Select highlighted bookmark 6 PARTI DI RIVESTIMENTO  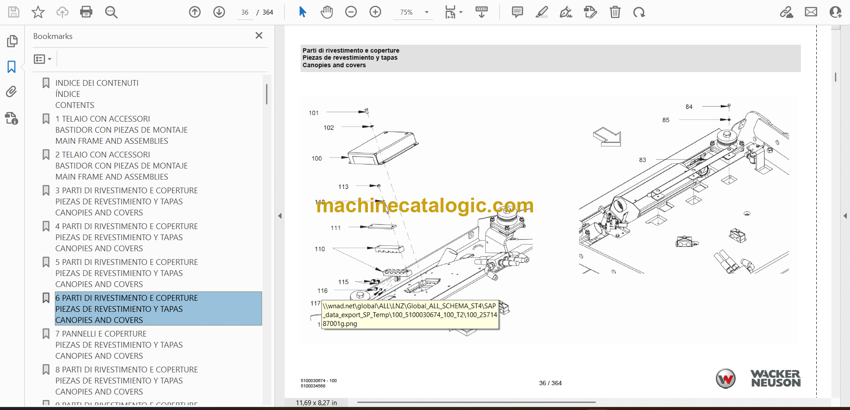(158, 309)
